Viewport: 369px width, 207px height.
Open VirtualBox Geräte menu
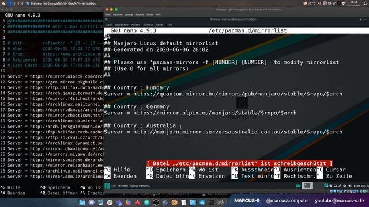pos(150,14)
